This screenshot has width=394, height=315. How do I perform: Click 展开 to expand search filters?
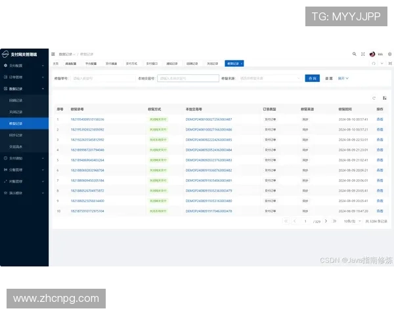343,78
